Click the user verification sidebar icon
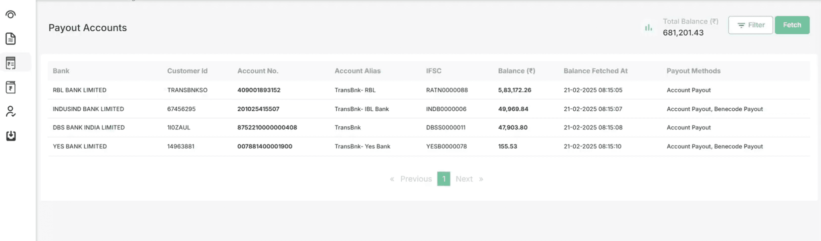The height and width of the screenshot is (241, 821). [x=11, y=112]
